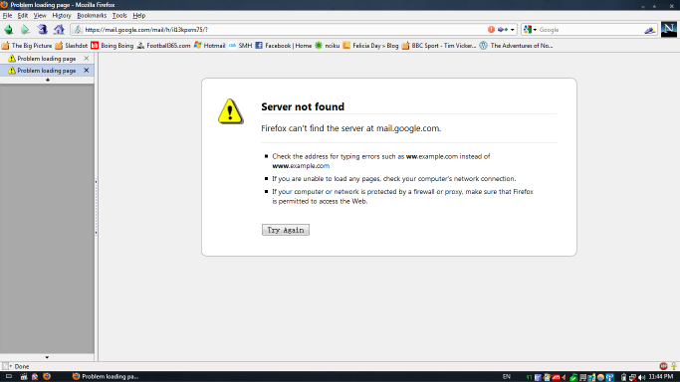Click the blue go arrow in the address bar
Image resolution: width=680 pixels, height=382 pixels.
click(503, 30)
